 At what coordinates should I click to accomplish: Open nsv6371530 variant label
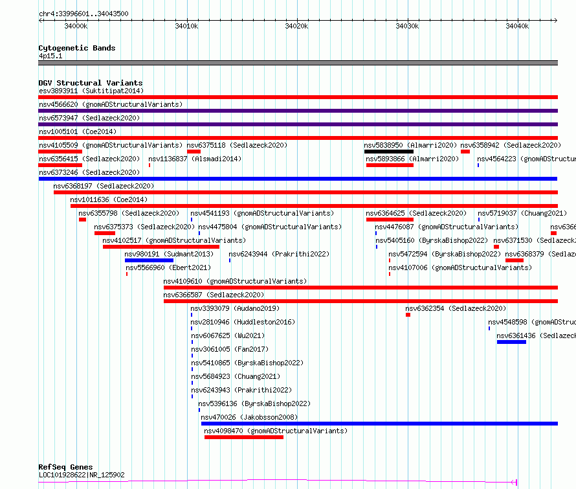(x=535, y=240)
